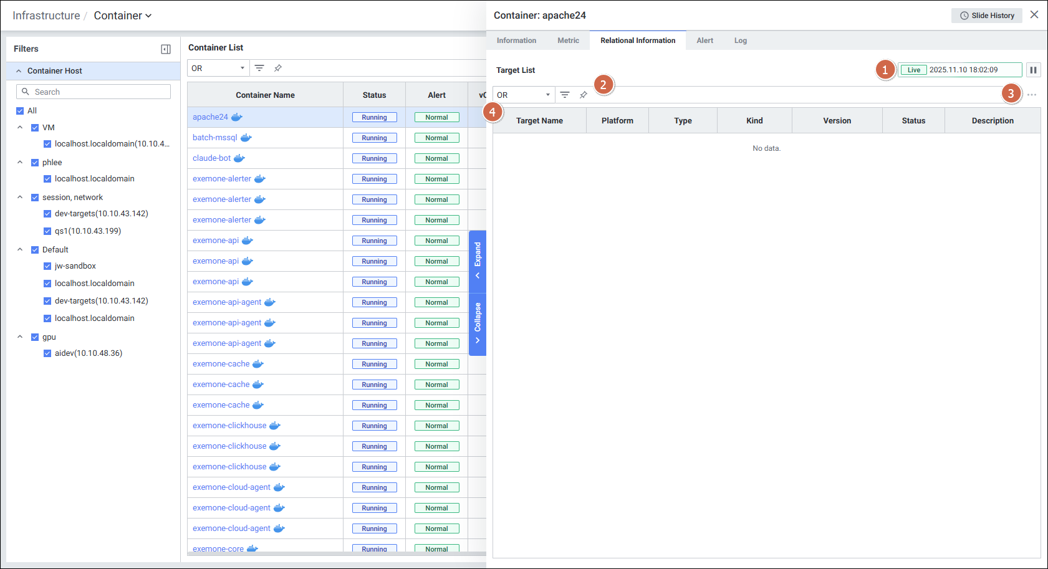Screen dimensions: 1048x569
Task: Click the pin icon in Target List toolbar
Action: [583, 95]
